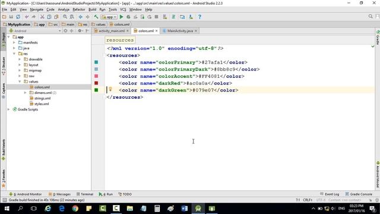Open the Terminal tool window
Screen dimensions: 380x214
(85, 194)
